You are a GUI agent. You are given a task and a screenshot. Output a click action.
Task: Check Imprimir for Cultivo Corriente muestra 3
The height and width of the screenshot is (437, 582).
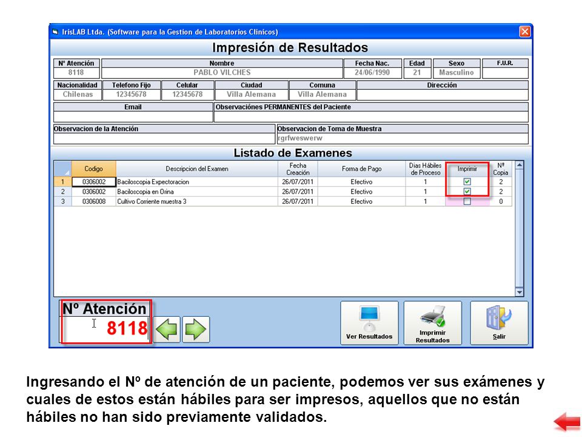467,202
